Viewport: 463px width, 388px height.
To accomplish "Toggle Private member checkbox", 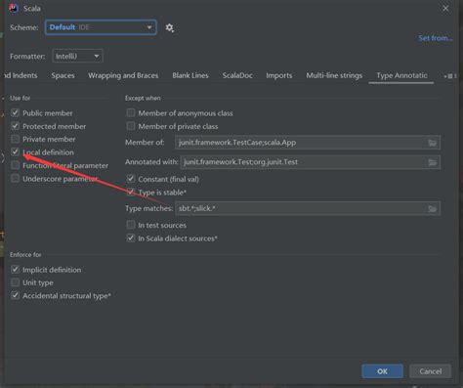I will click(x=15, y=139).
